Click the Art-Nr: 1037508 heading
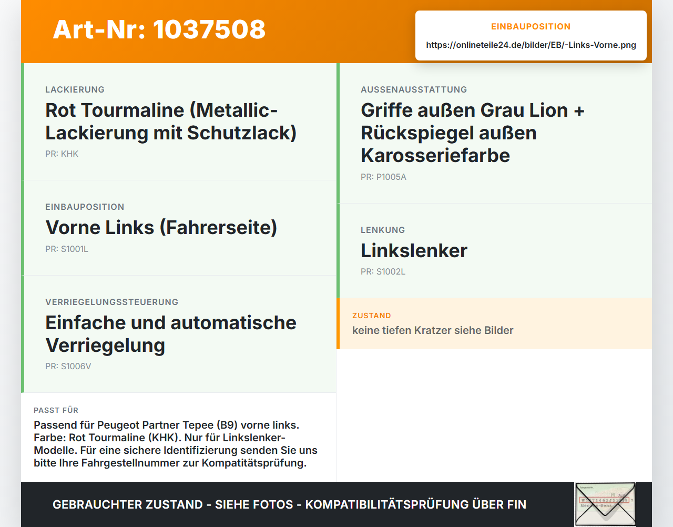The image size is (673, 527). 159,29
